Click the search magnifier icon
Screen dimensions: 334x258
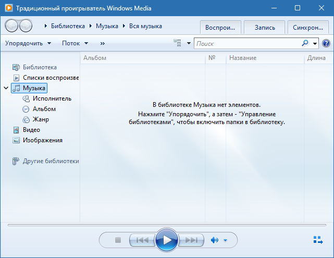pyautogui.click(x=305, y=43)
